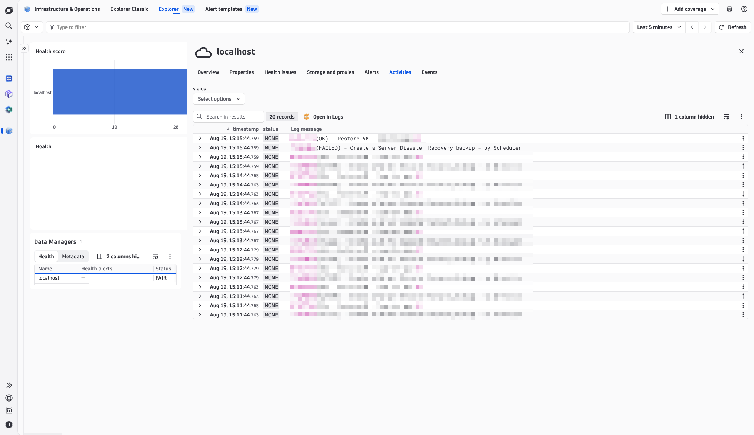
Task: Click the Health alerts column header
Action: (x=96, y=269)
